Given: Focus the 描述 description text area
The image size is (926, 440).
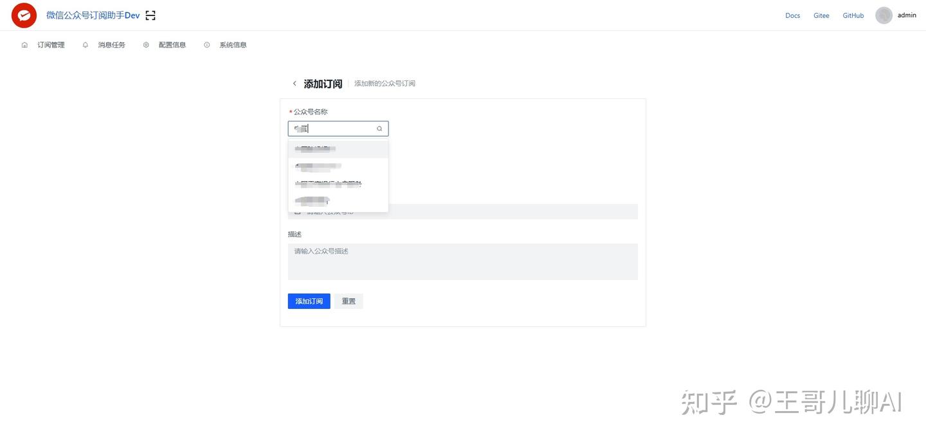Looking at the screenshot, I should click(x=462, y=261).
